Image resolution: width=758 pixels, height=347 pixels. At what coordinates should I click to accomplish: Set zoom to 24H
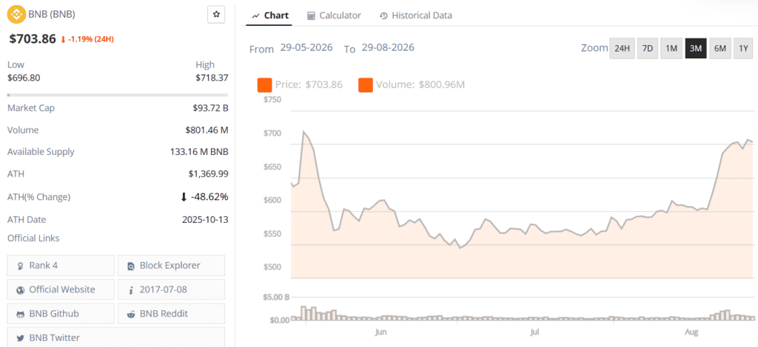622,48
